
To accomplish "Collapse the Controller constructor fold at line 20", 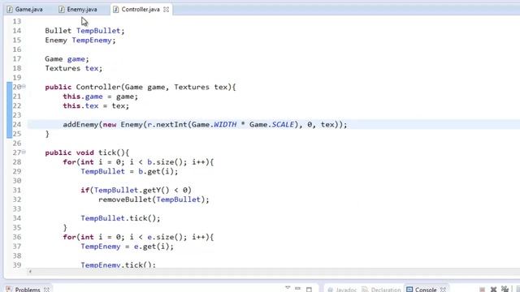I will point(24,87).
